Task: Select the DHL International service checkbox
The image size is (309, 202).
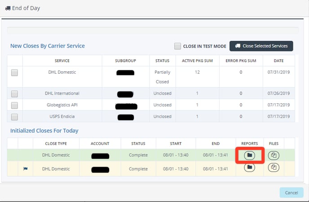Action: coord(14,94)
